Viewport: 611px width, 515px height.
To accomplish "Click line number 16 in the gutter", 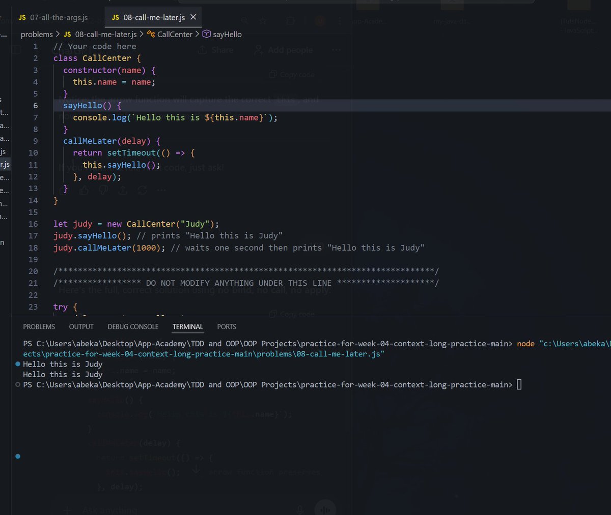I will 33,224.
